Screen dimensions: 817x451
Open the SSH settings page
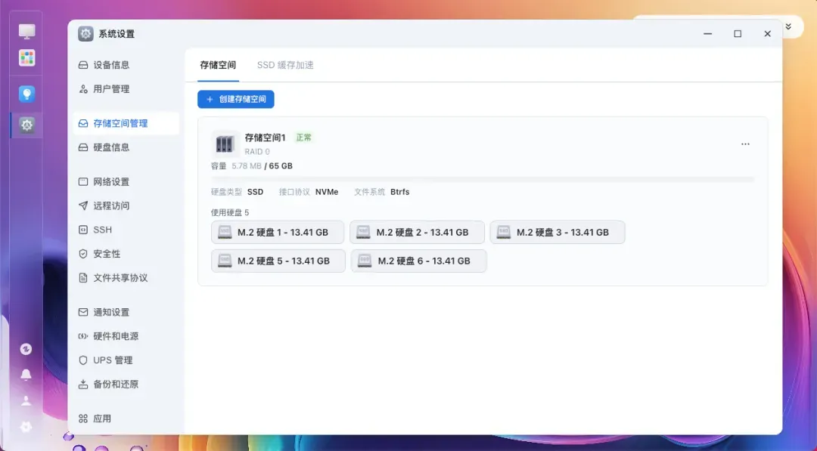[x=102, y=230]
